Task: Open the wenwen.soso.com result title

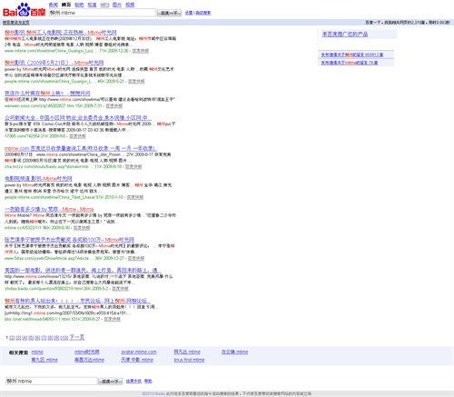Action: point(47,94)
